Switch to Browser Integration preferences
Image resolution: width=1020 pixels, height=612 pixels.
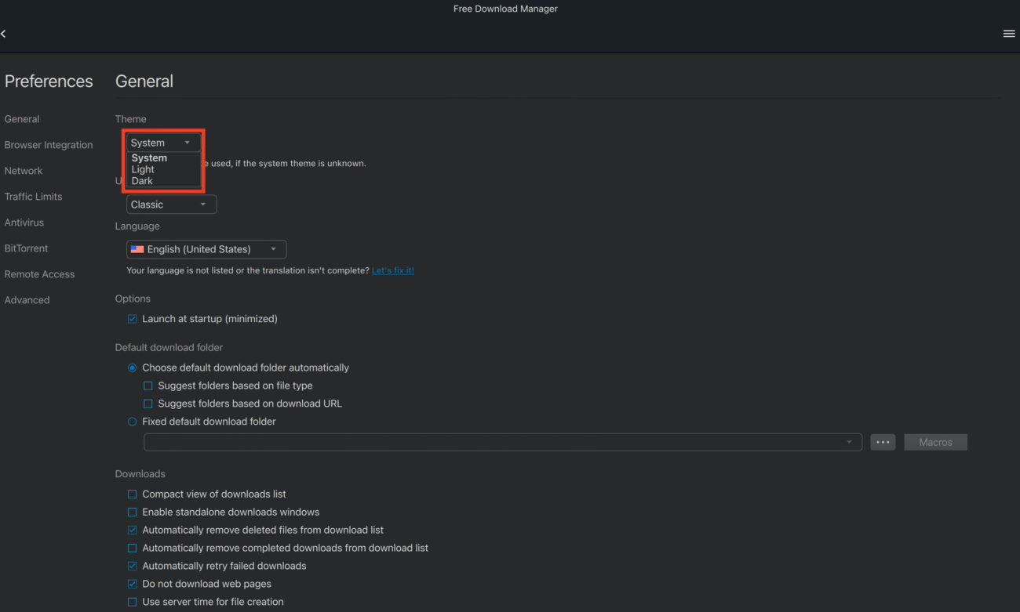pyautogui.click(x=49, y=144)
